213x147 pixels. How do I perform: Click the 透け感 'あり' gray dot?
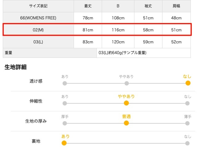tap(64, 83)
